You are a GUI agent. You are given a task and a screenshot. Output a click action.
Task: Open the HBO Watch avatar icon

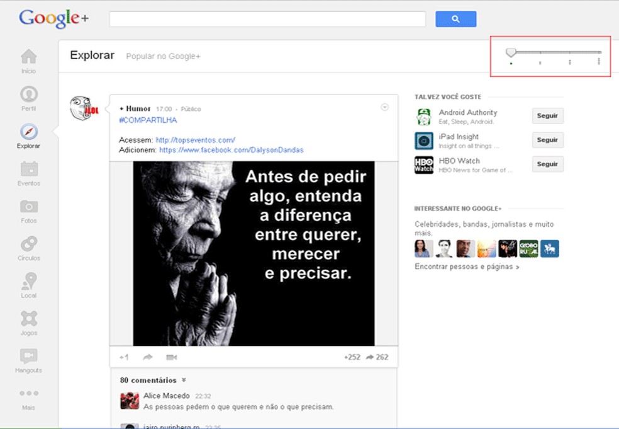(424, 165)
